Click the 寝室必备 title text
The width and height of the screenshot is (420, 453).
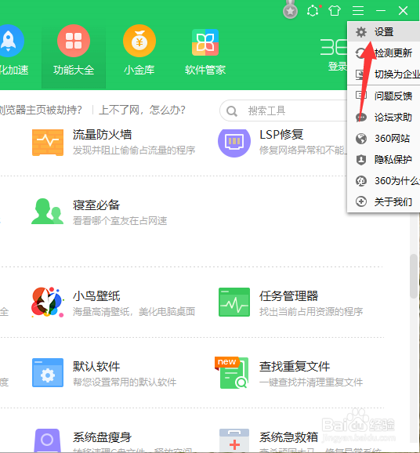tap(96, 205)
